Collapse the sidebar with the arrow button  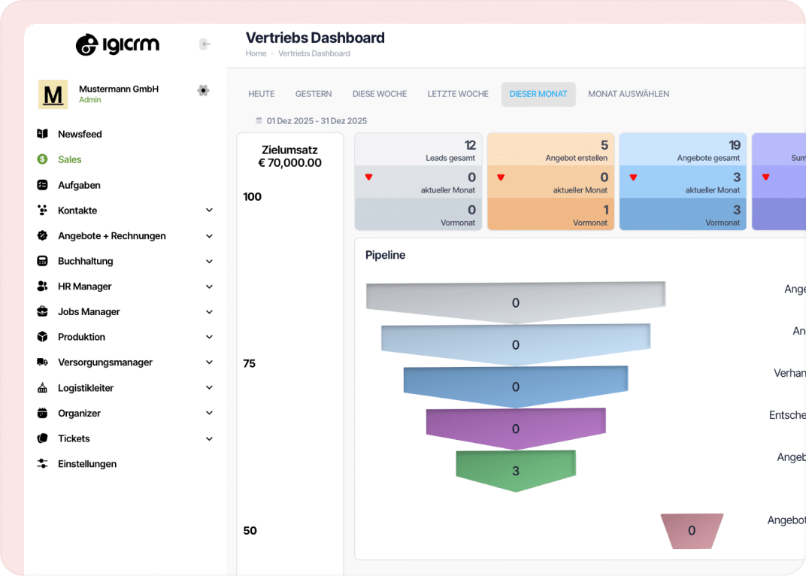click(x=205, y=44)
